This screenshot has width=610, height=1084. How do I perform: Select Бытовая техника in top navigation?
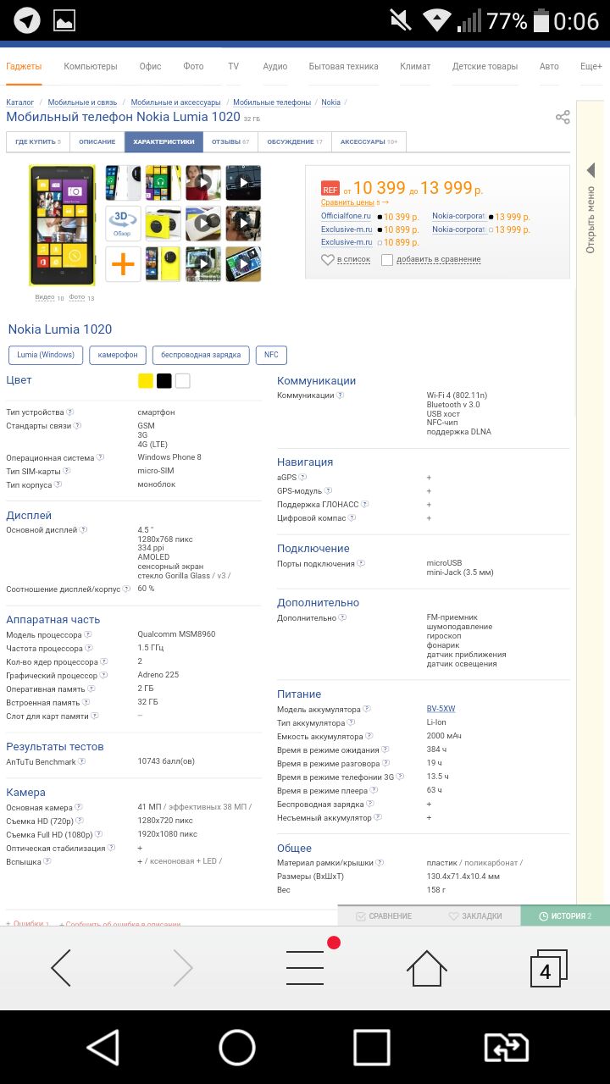(x=343, y=66)
